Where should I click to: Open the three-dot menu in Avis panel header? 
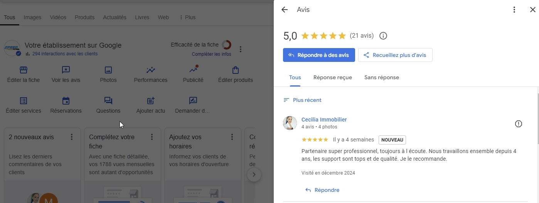point(514,10)
